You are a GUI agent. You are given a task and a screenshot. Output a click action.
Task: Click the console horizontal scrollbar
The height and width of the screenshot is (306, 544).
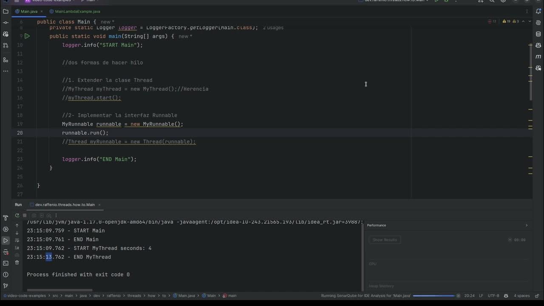click(59, 290)
